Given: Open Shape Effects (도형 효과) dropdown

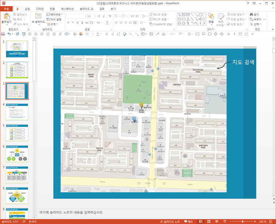Looking at the screenshot, I should tap(235, 24).
